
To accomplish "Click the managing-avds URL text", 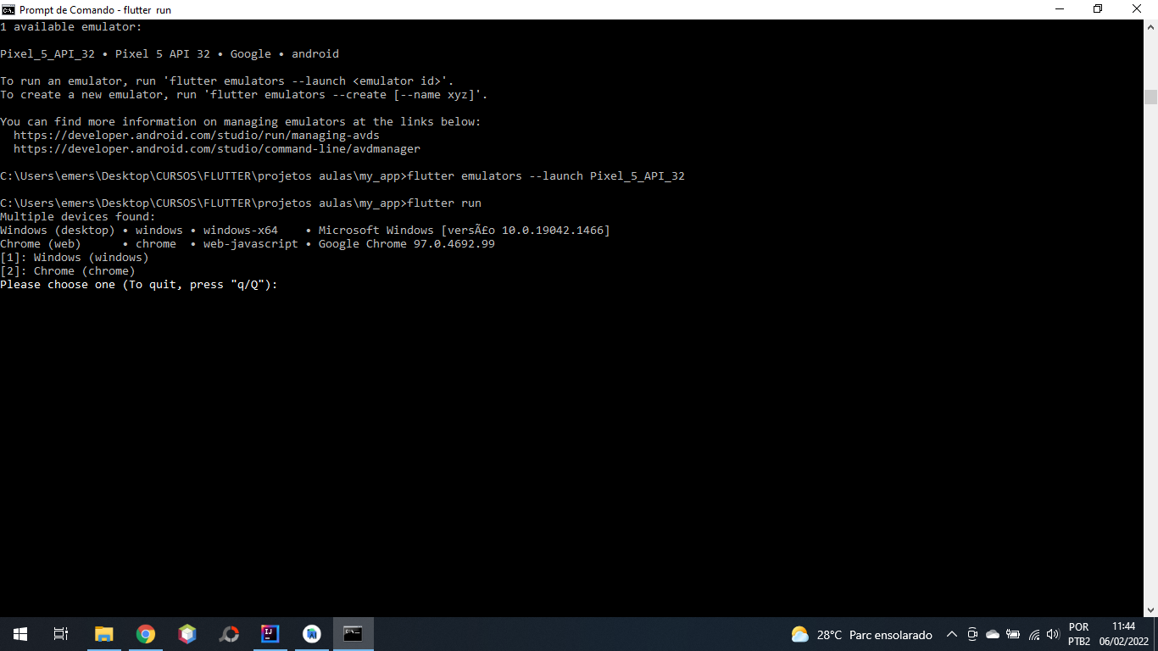I will [x=197, y=136].
